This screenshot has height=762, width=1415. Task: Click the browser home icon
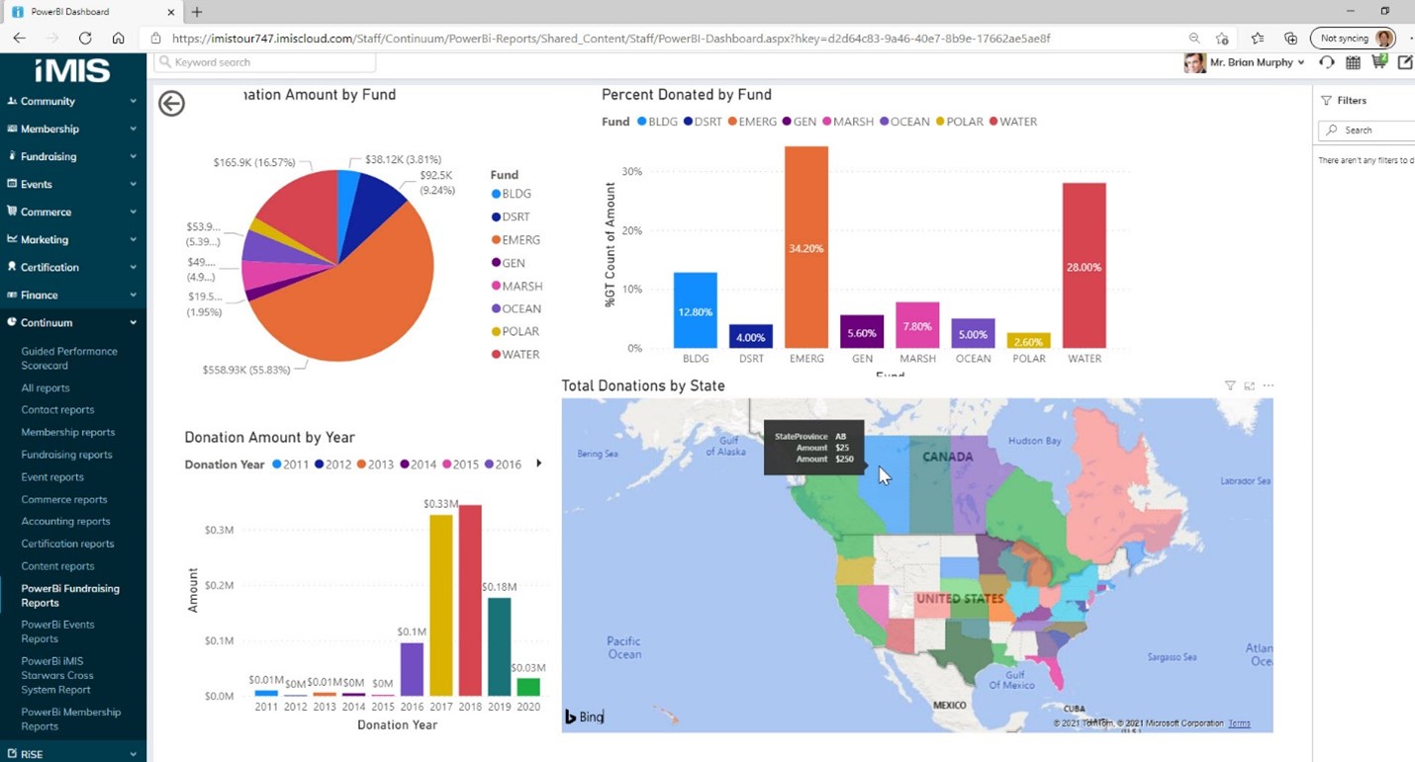click(118, 39)
